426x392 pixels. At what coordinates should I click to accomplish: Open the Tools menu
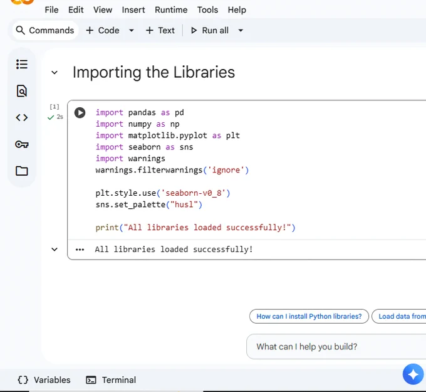(x=207, y=10)
